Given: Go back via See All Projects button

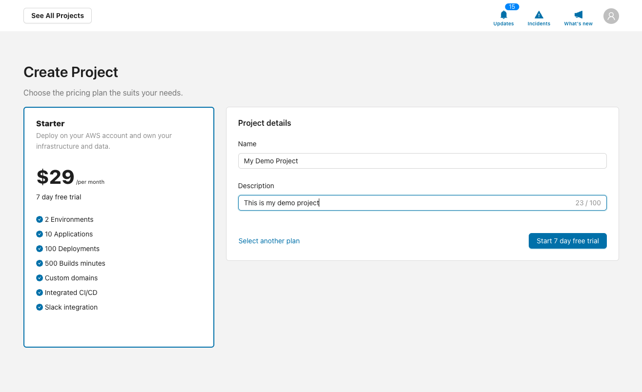Looking at the screenshot, I should pyautogui.click(x=58, y=16).
